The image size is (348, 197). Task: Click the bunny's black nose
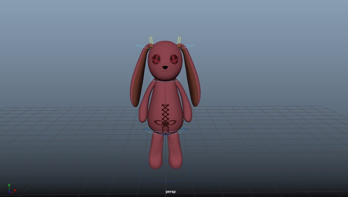click(x=165, y=67)
